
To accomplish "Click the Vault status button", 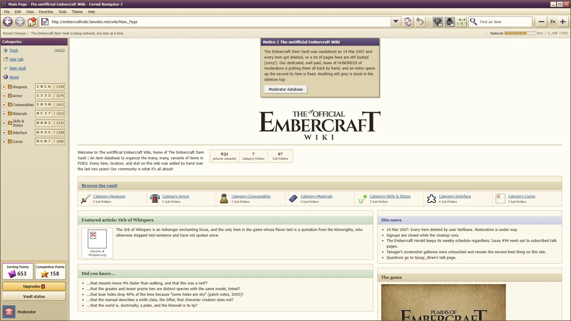I will coord(34,296).
